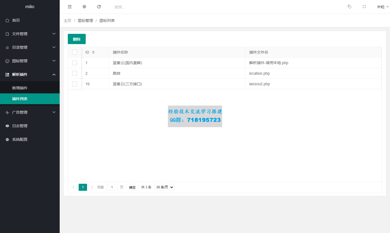The height and width of the screenshot is (233, 390).
Task: Click the green 删除 button
Action: [x=77, y=39]
